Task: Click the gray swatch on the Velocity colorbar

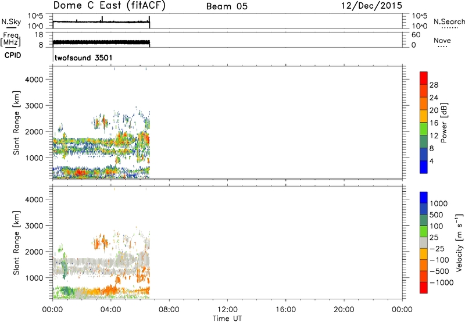Action: [x=424, y=242]
